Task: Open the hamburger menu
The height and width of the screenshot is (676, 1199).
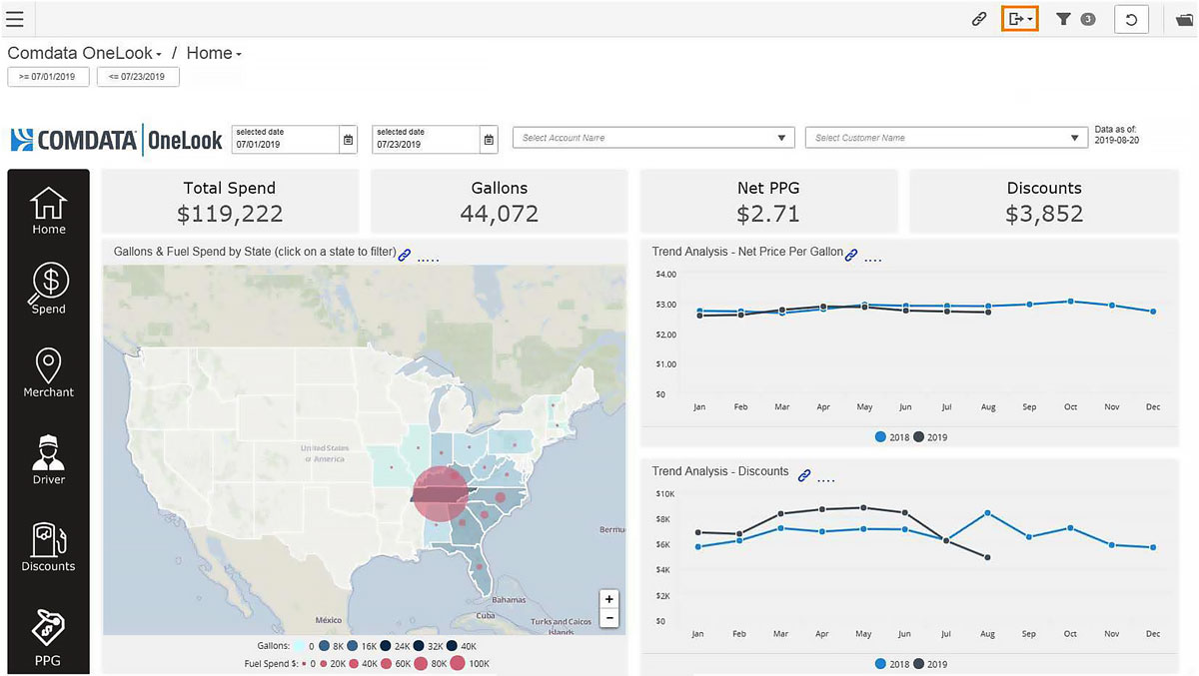Action: [15, 19]
